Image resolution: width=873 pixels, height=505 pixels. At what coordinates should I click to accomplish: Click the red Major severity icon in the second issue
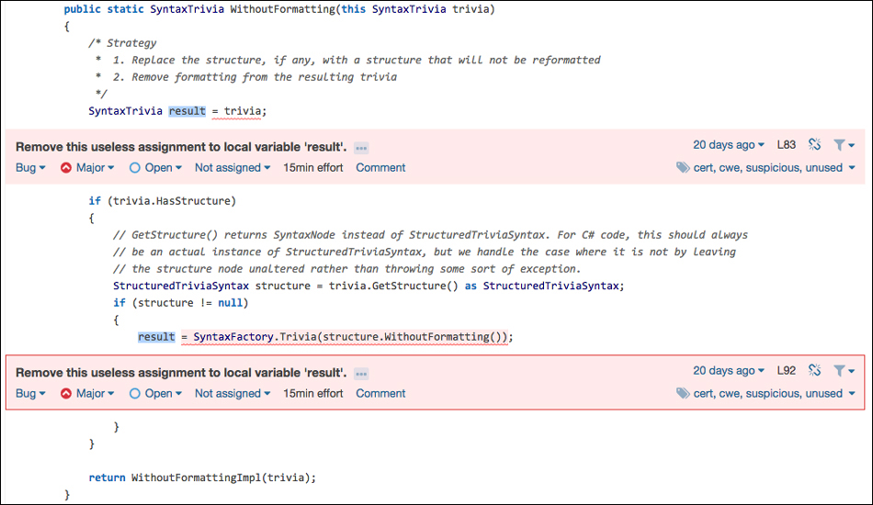coord(66,393)
